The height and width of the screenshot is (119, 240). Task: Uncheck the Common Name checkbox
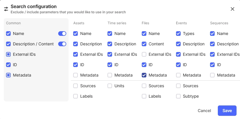(8, 34)
